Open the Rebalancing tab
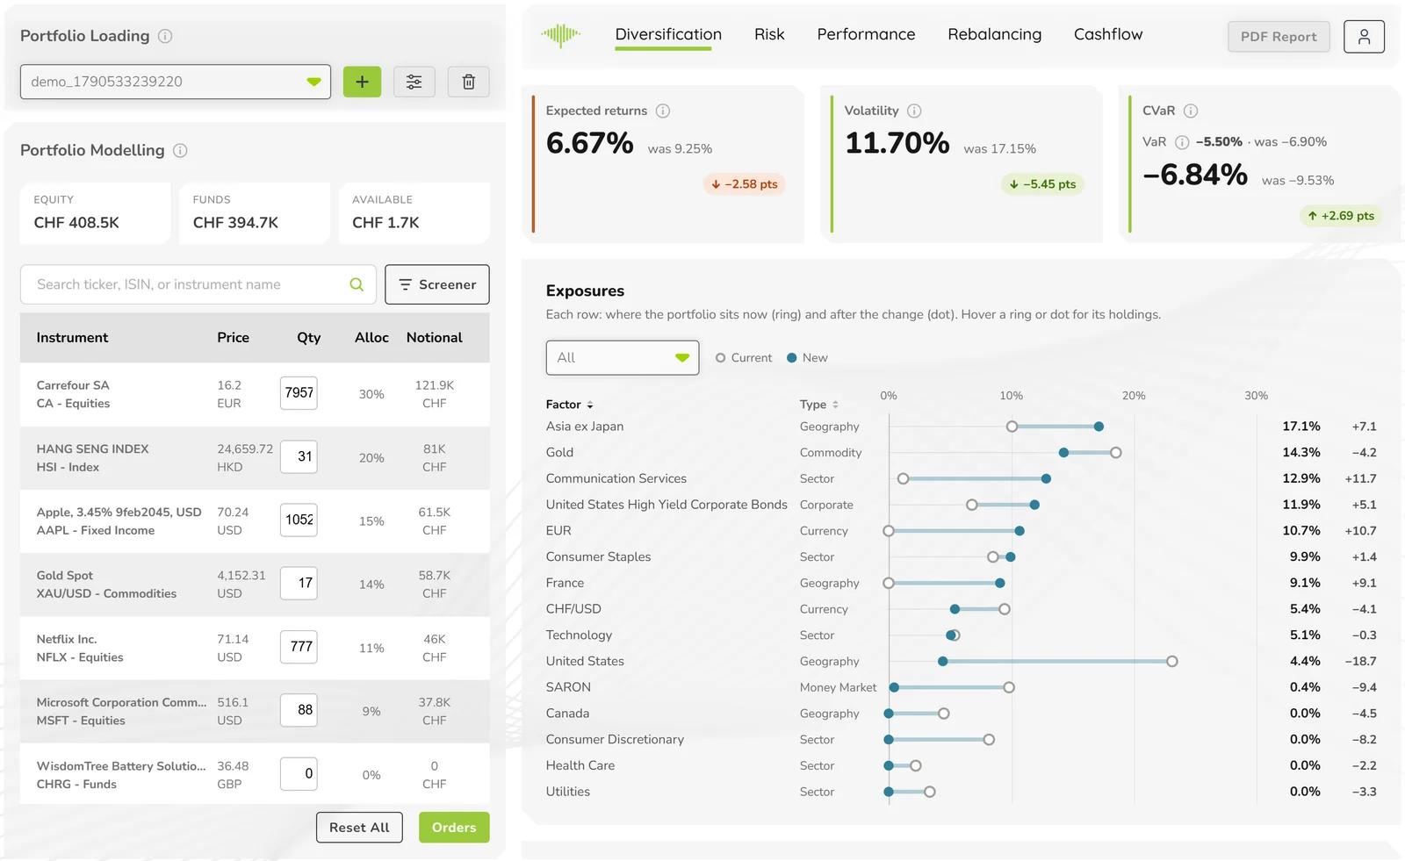Viewport: 1405px width, 861px height. click(x=994, y=34)
